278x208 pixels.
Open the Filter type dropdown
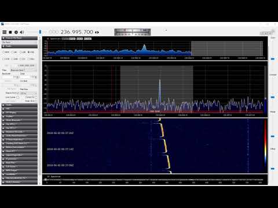(x=23, y=70)
